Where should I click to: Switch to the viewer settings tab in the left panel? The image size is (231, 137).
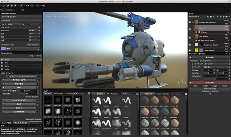coord(6,123)
